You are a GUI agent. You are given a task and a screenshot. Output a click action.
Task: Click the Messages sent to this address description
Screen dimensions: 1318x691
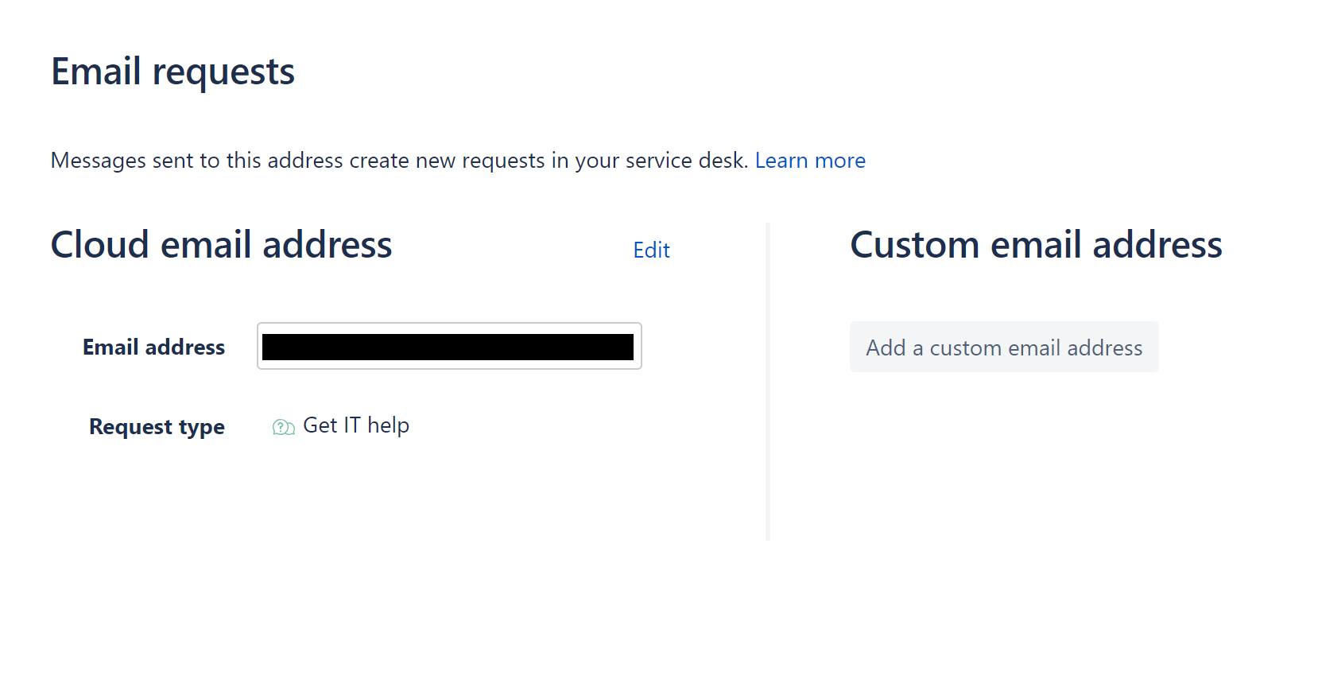(x=399, y=161)
